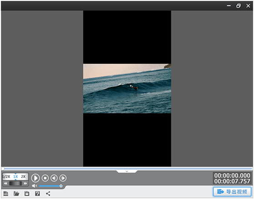Click the volume slider track

pos(50,186)
